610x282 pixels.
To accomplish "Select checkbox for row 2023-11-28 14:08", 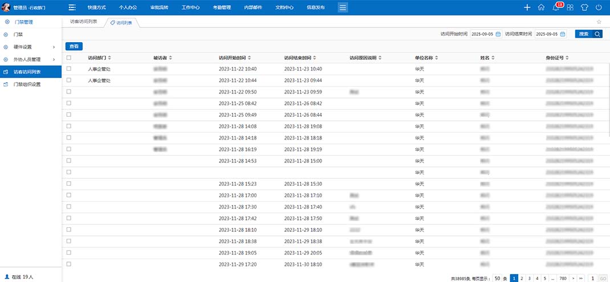I will tap(69, 126).
